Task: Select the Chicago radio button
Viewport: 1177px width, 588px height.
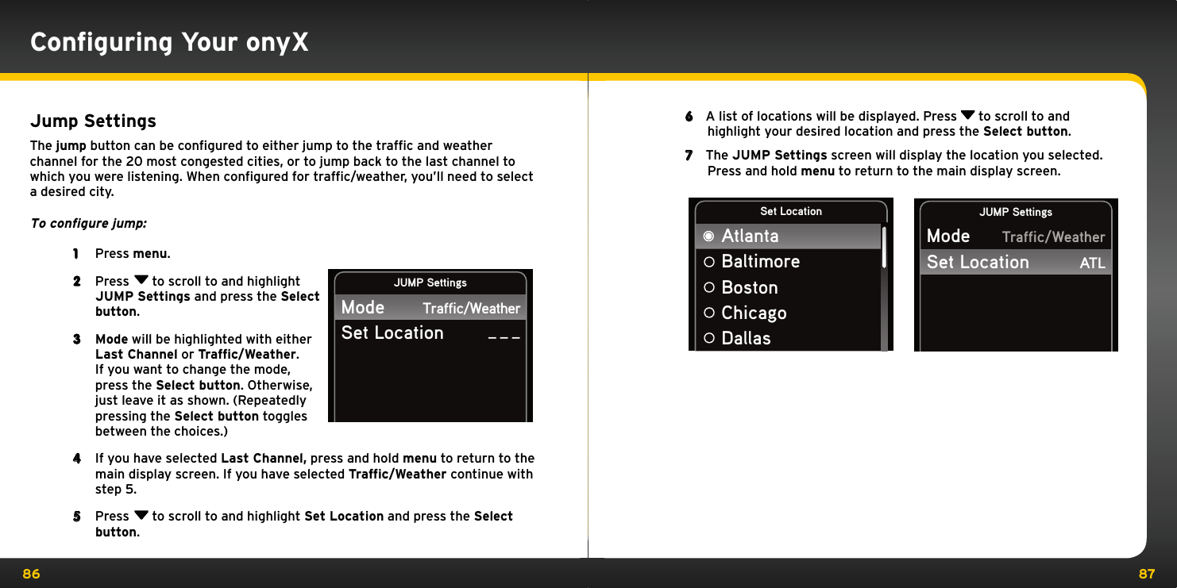Action: pyautogui.click(x=708, y=313)
